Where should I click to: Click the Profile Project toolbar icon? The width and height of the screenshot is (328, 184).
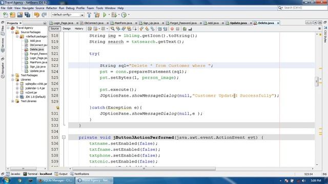pos(124,15)
